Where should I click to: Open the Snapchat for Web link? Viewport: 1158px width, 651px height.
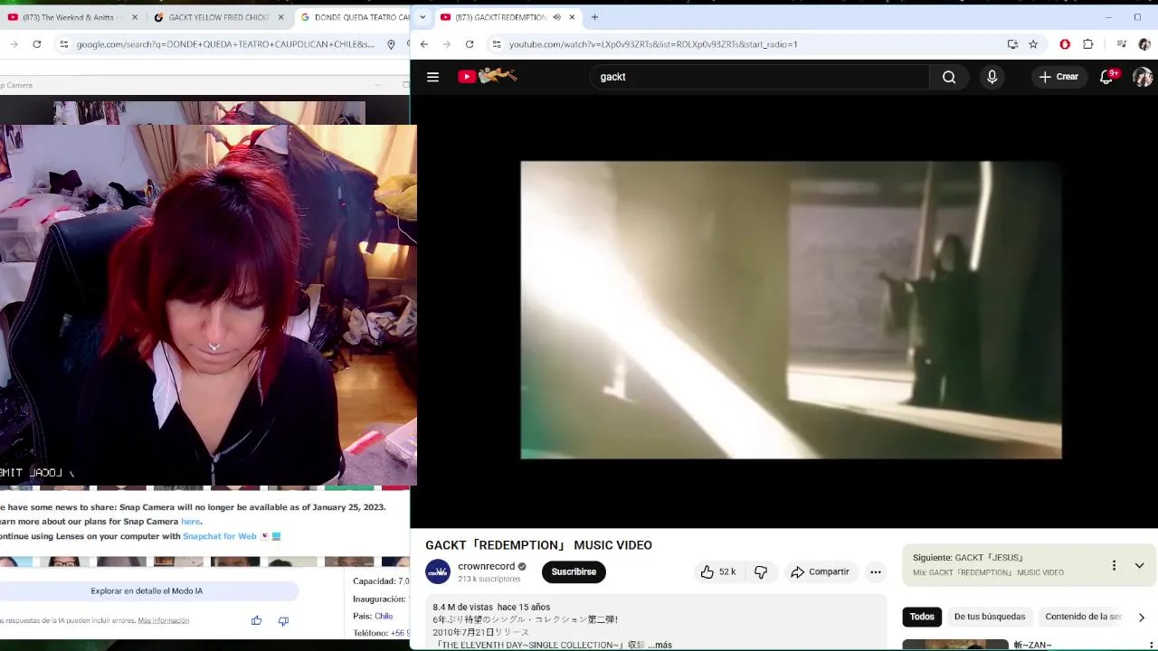pyautogui.click(x=220, y=536)
